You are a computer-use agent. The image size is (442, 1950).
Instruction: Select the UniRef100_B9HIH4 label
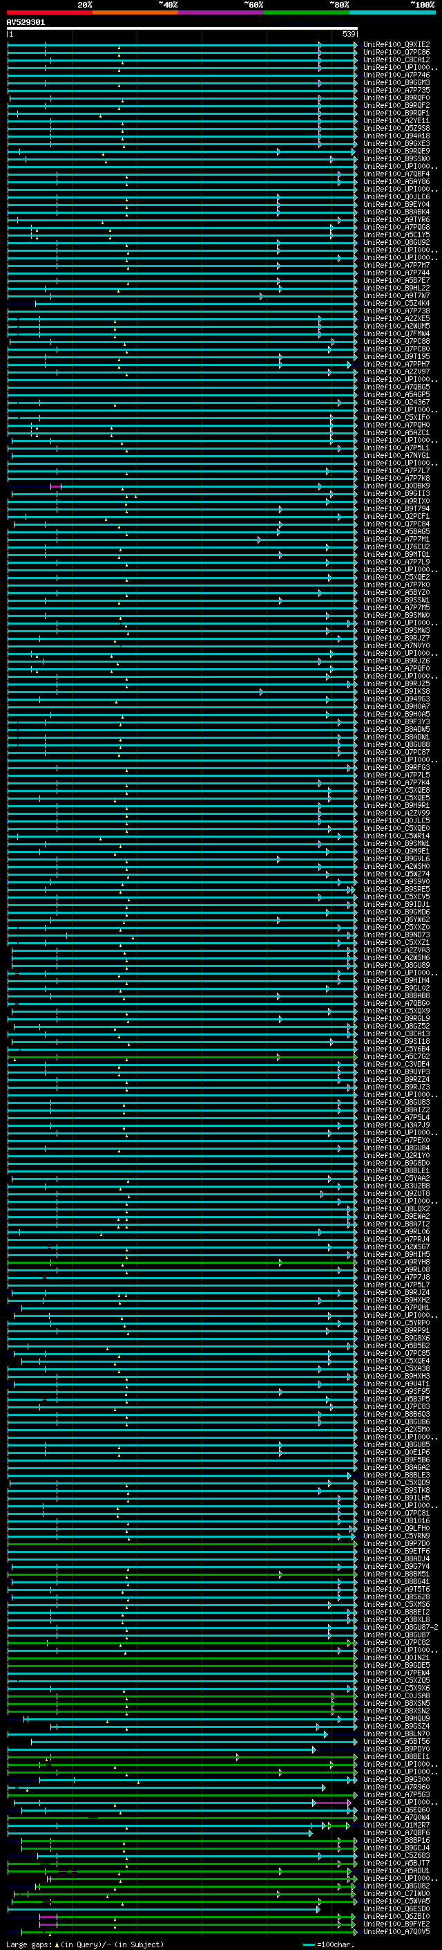pos(396,980)
